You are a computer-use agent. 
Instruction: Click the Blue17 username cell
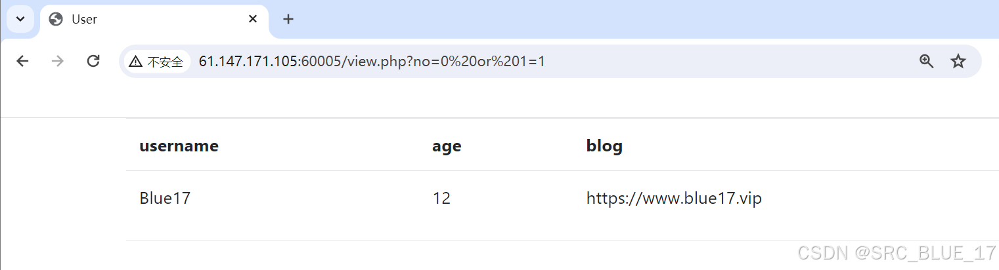coord(165,198)
